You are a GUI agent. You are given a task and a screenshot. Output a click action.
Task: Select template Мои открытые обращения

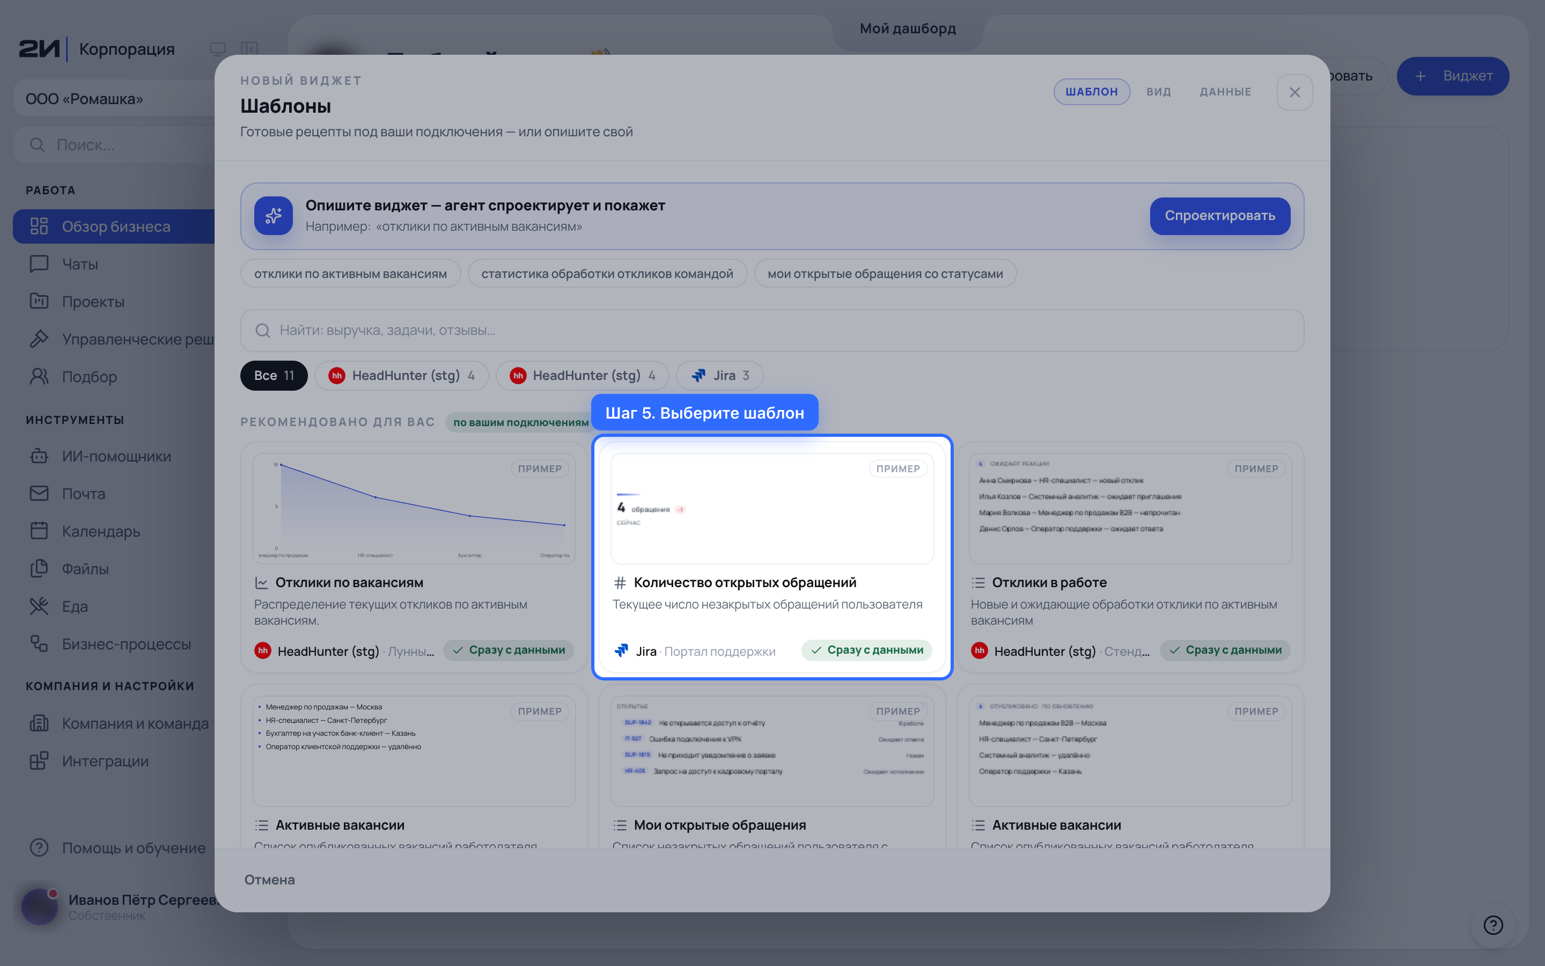pos(772,767)
